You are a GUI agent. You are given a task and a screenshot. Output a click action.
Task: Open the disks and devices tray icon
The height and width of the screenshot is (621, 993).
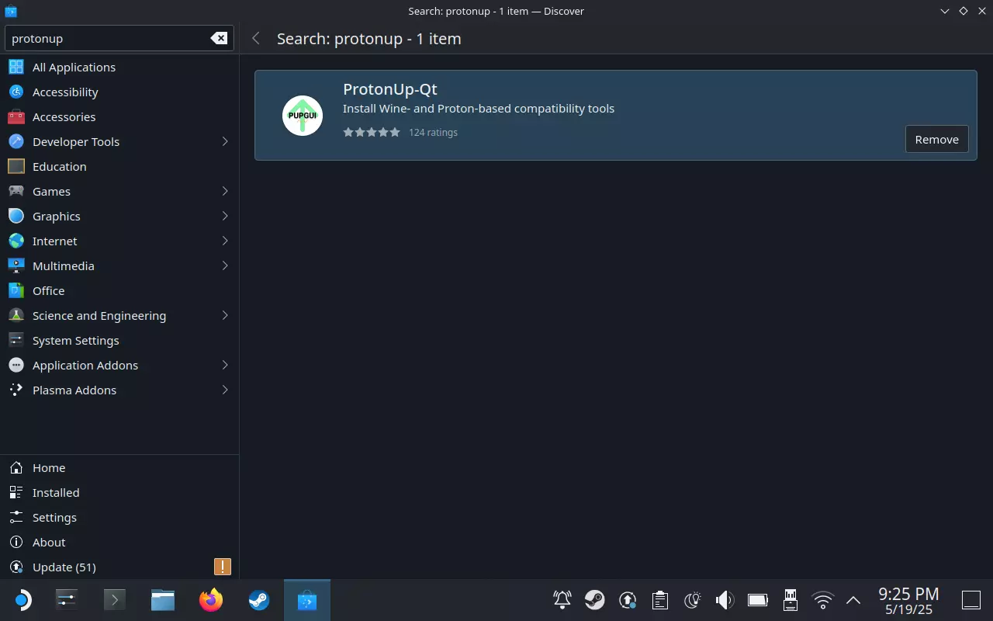pos(790,600)
